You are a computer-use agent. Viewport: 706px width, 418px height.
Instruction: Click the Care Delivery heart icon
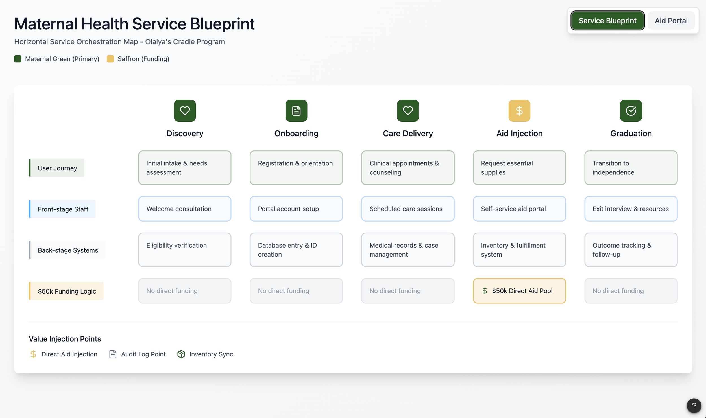pos(408,111)
